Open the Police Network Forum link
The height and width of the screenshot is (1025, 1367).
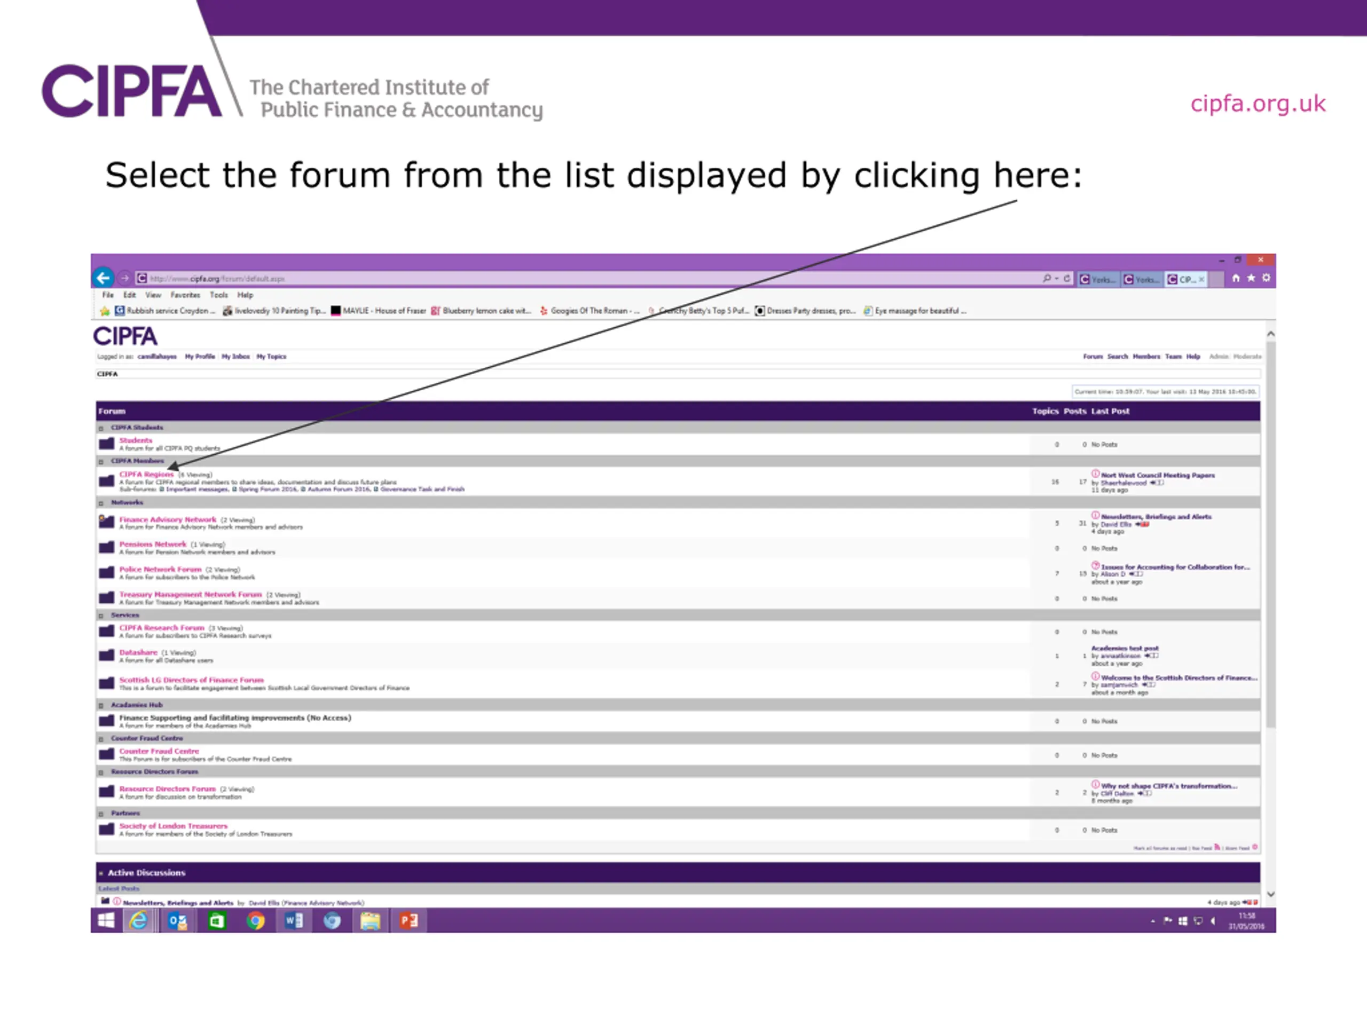161,569
